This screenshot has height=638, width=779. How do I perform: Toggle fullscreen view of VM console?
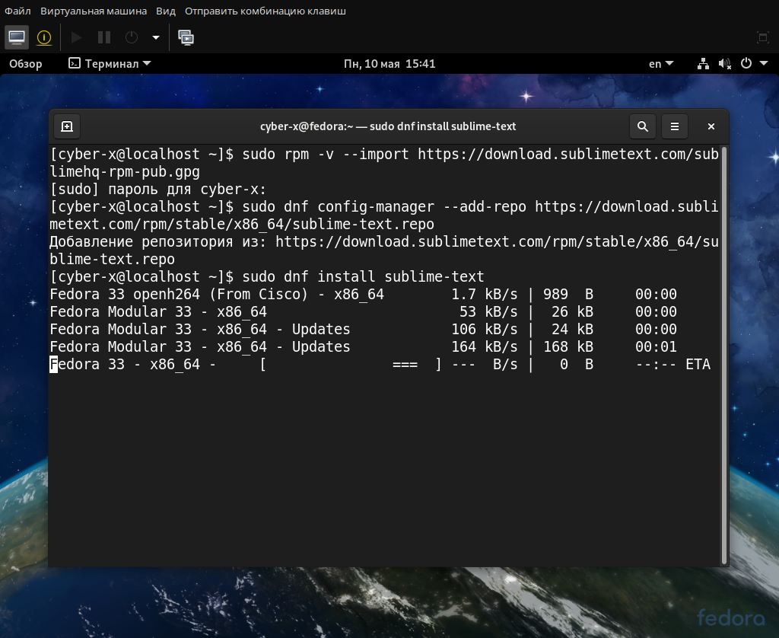762,37
